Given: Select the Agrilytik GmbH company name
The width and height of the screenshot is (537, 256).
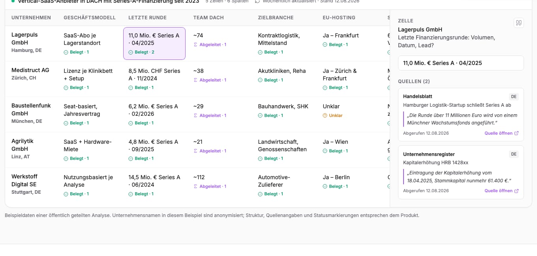Looking at the screenshot, I should [23, 145].
